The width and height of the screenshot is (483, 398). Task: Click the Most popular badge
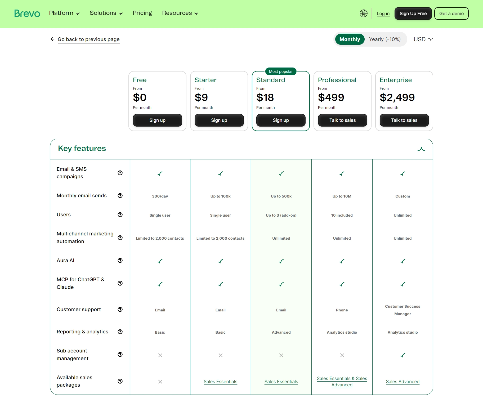pyautogui.click(x=281, y=71)
